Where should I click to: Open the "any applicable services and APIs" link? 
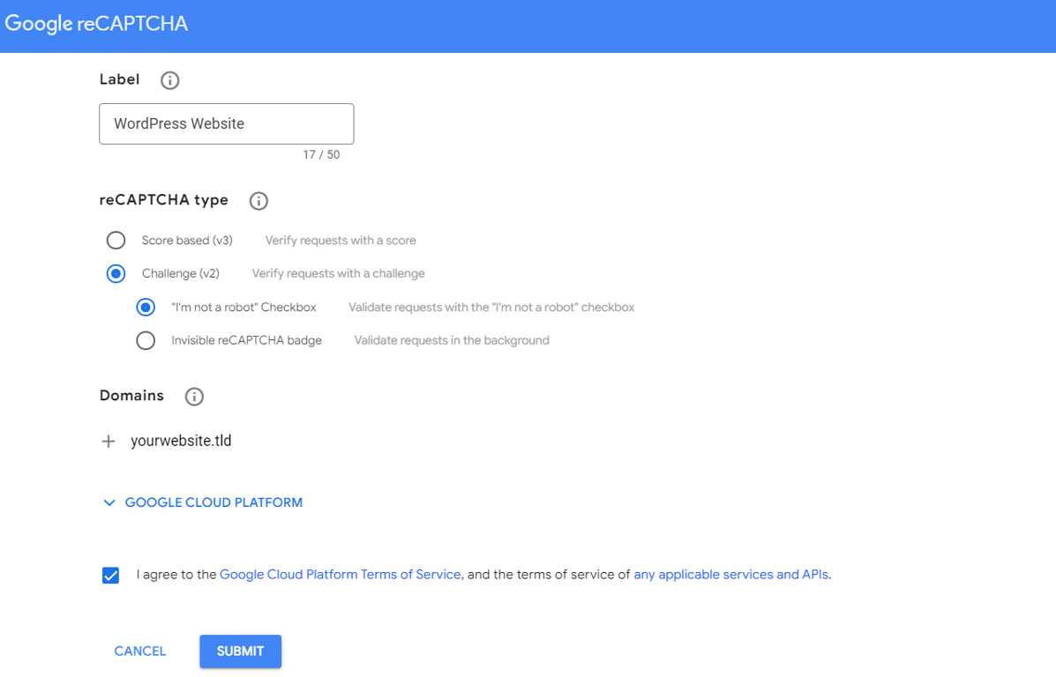coord(730,574)
